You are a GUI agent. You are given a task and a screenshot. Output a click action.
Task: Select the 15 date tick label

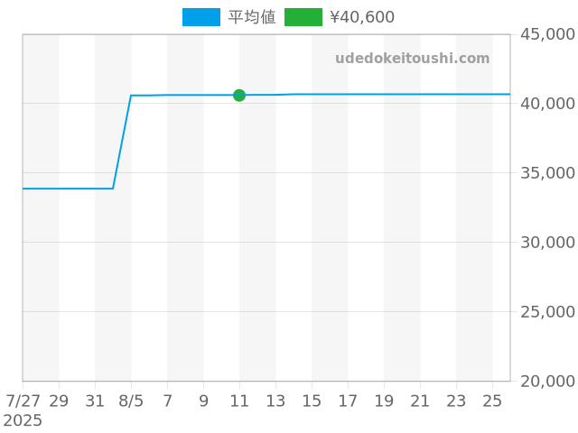pos(312,400)
